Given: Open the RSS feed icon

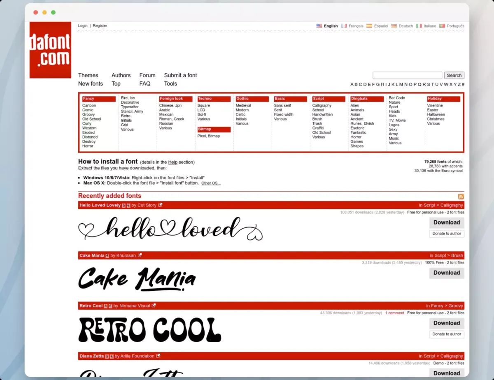Looking at the screenshot, I should click(461, 197).
